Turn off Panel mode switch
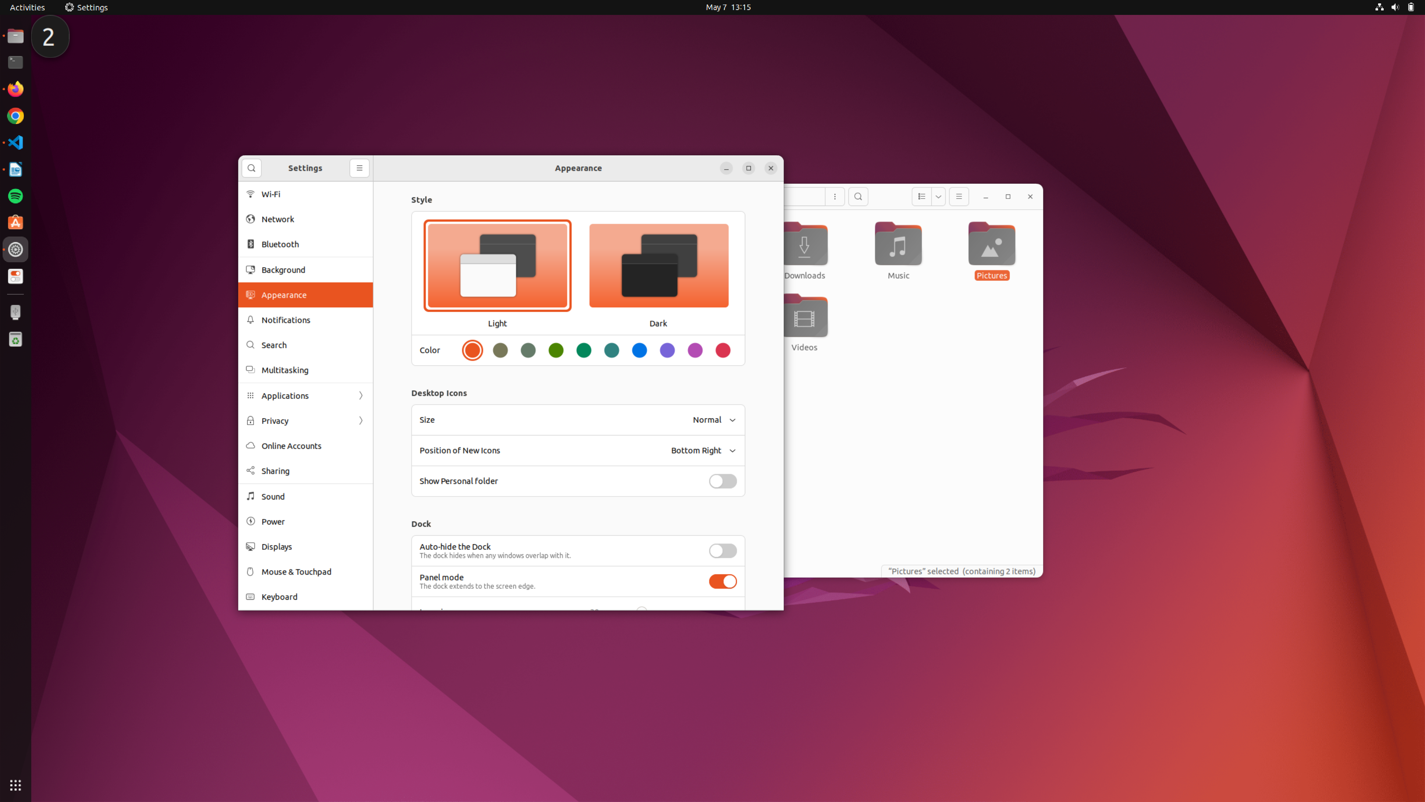Viewport: 1425px width, 802px height. pos(723,581)
